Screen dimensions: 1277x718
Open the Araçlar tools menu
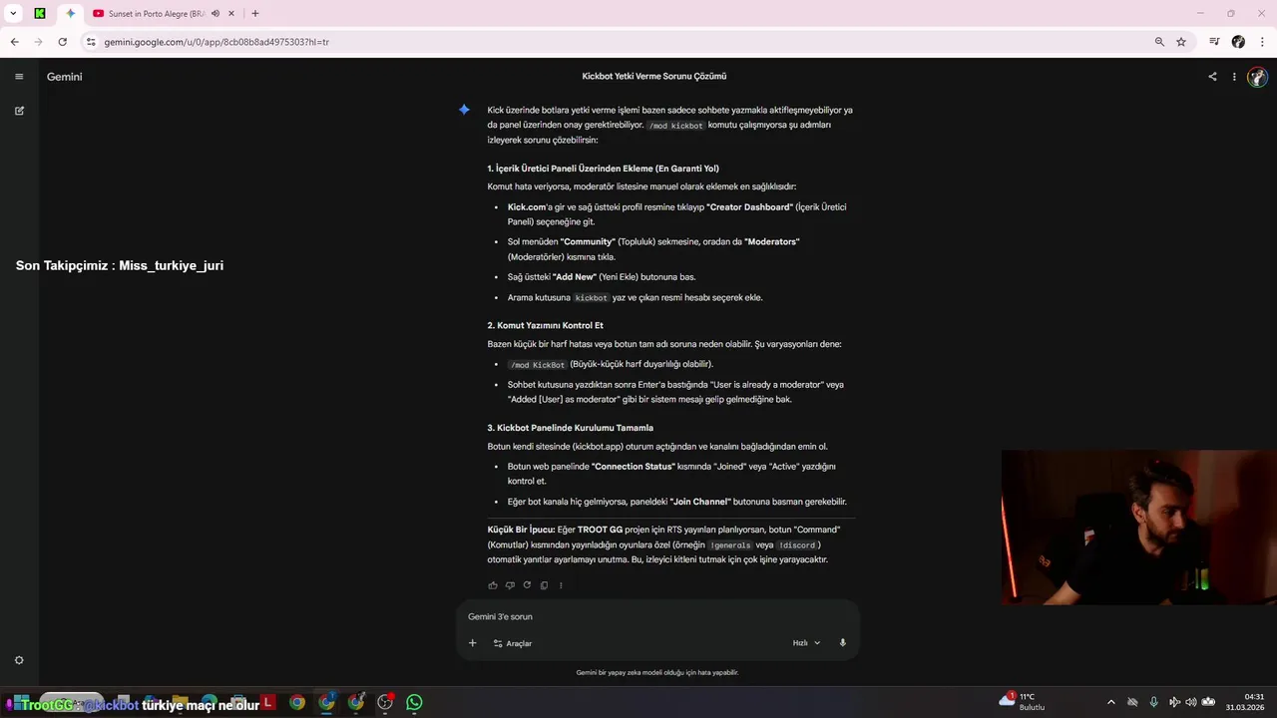tap(513, 643)
